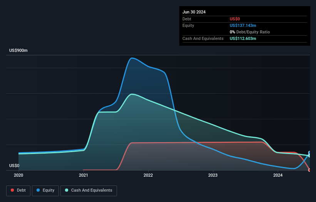Click the US$0 y-axis label
This screenshot has height=202, width=316.
14,166
